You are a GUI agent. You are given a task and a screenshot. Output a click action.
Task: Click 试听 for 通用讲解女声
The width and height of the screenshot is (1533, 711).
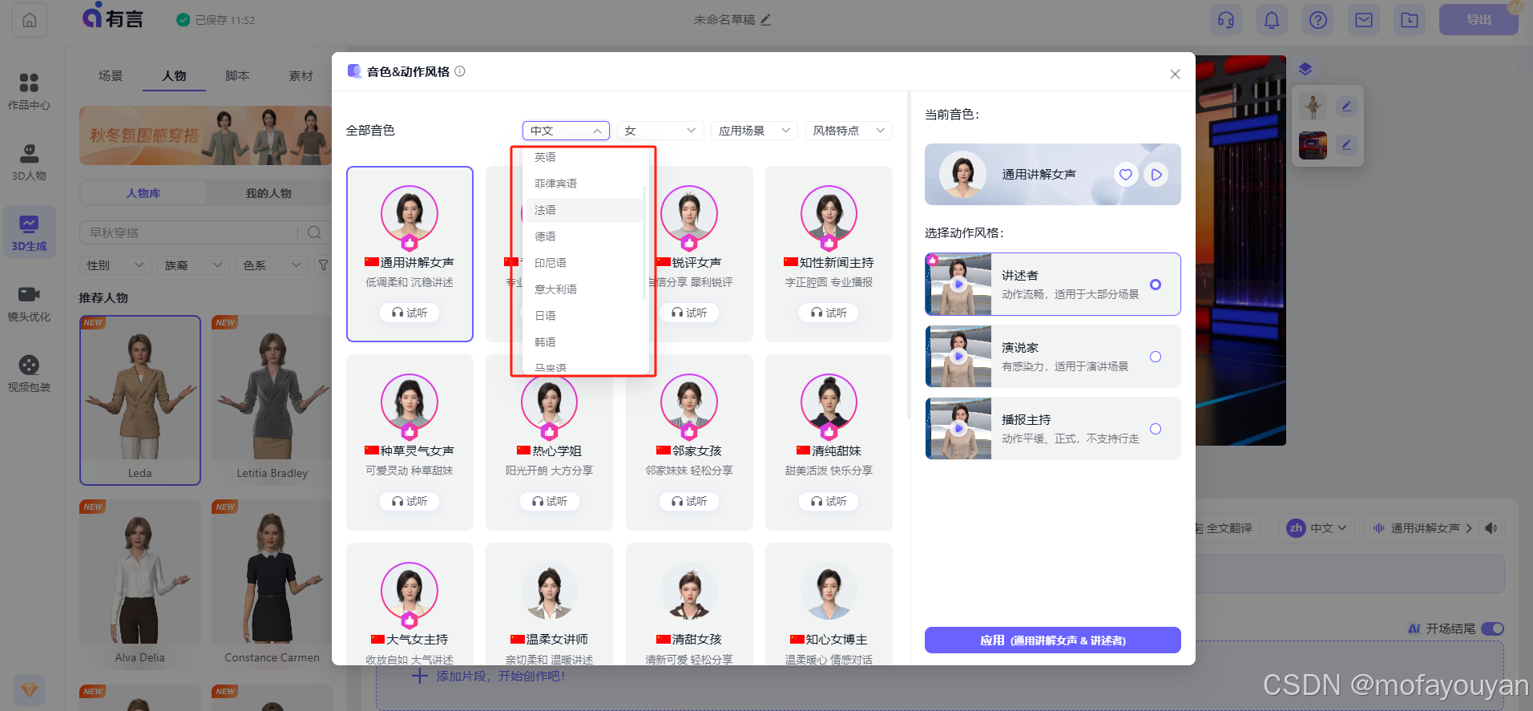[409, 313]
